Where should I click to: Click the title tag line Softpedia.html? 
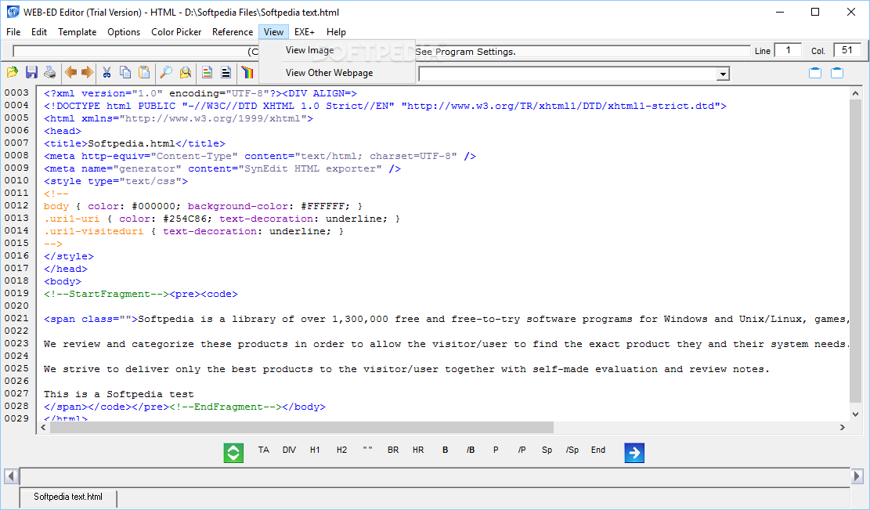135,143
